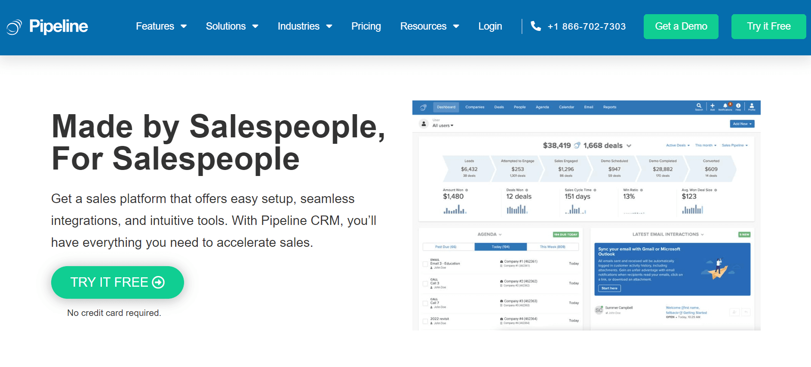Click the SC avatar for Summer Campbell
Image resolution: width=811 pixels, height=367 pixels.
pyautogui.click(x=599, y=310)
